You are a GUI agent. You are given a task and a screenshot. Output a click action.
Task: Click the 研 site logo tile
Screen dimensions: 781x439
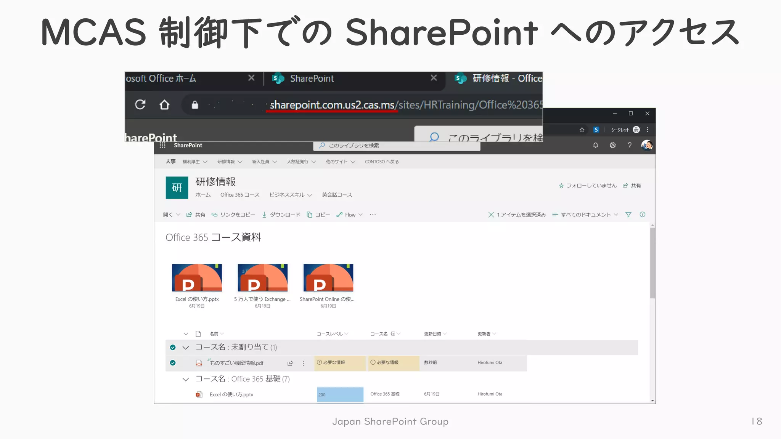(177, 187)
